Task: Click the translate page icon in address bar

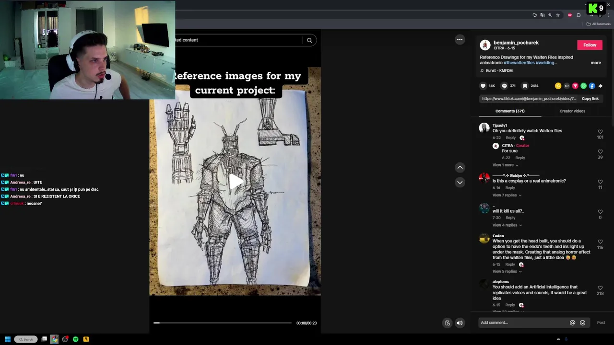Action: pyautogui.click(x=543, y=15)
